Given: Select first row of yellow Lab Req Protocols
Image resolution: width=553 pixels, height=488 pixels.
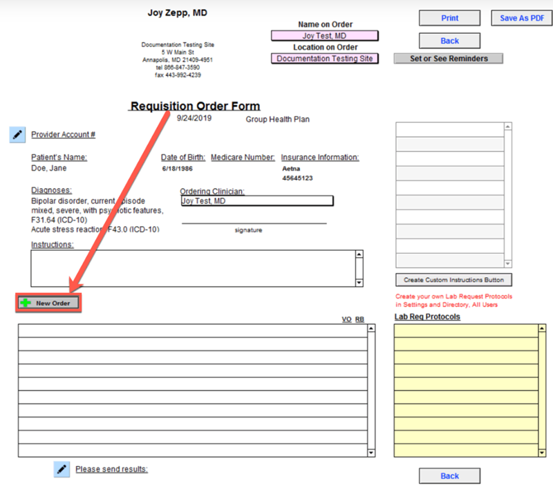Looking at the screenshot, I should click(x=466, y=330).
